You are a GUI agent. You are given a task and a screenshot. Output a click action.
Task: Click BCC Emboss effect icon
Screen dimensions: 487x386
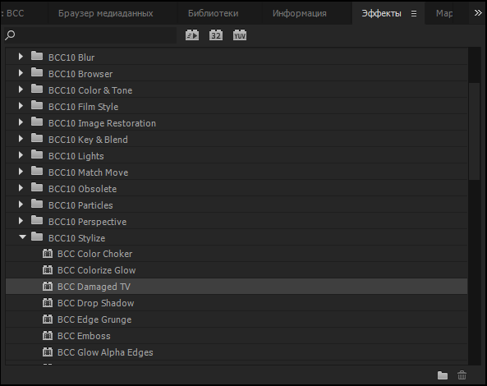coord(48,336)
